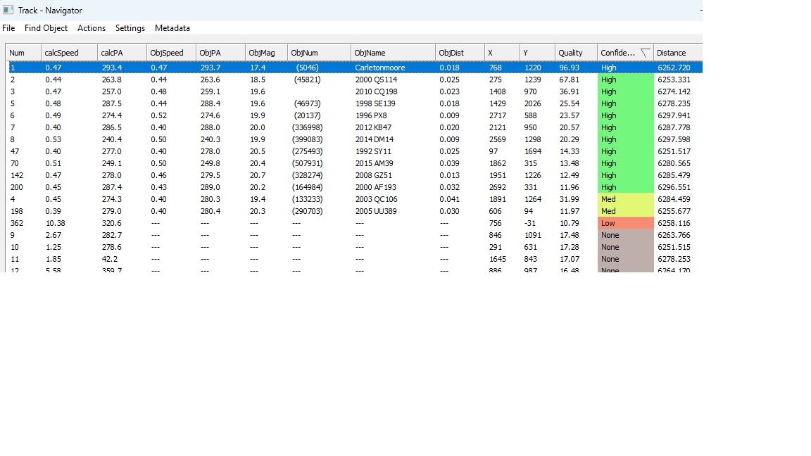This screenshot has height=456, width=811.
Task: Click object number (164984) cell
Action: tap(307, 187)
